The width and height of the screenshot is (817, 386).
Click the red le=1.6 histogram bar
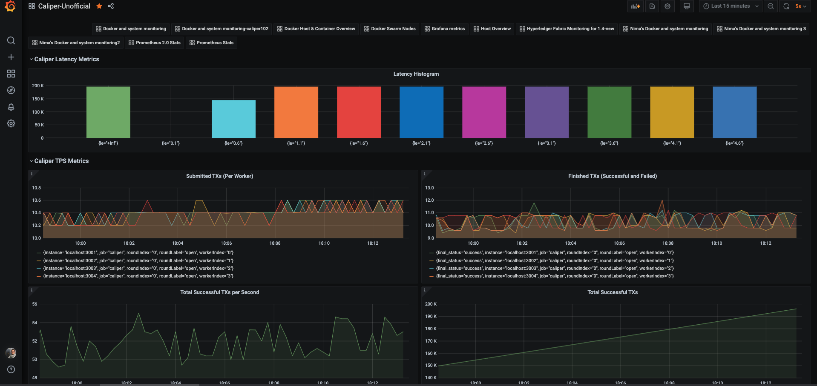point(359,112)
